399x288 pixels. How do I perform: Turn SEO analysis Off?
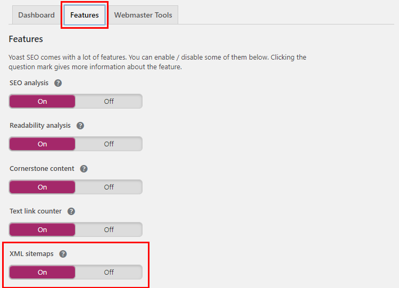click(109, 101)
